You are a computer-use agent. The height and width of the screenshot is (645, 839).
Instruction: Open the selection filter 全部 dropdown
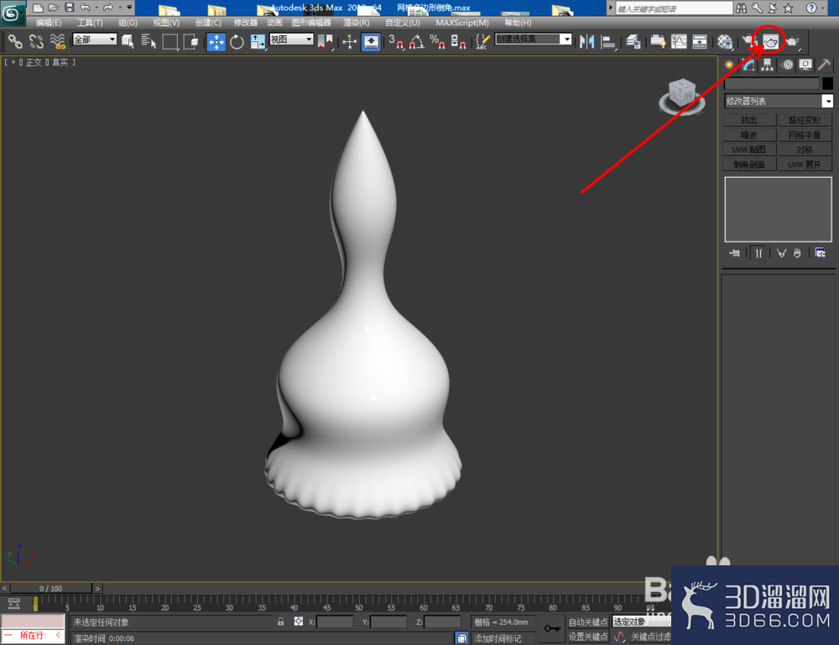(x=95, y=39)
